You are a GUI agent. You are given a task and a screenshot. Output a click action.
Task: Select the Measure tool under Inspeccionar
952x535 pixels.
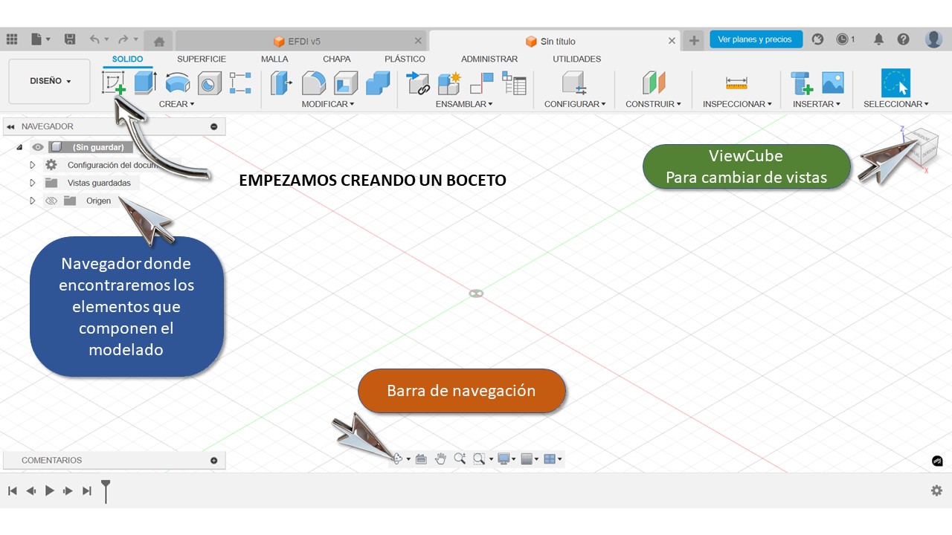[736, 83]
